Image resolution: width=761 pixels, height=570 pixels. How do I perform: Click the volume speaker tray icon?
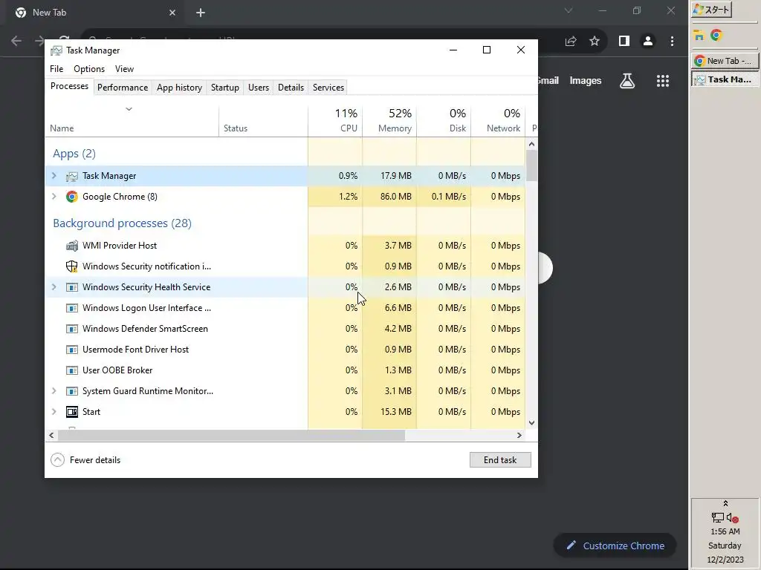click(732, 518)
